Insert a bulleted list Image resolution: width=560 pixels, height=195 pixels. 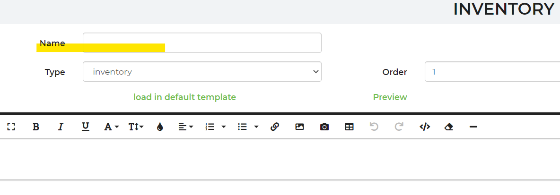[243, 127]
